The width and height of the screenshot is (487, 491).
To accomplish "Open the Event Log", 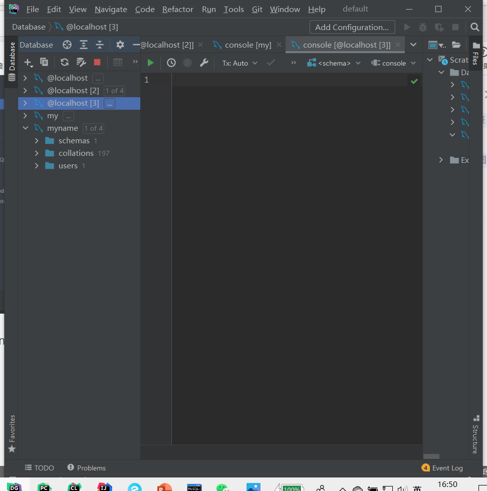I will (446, 467).
